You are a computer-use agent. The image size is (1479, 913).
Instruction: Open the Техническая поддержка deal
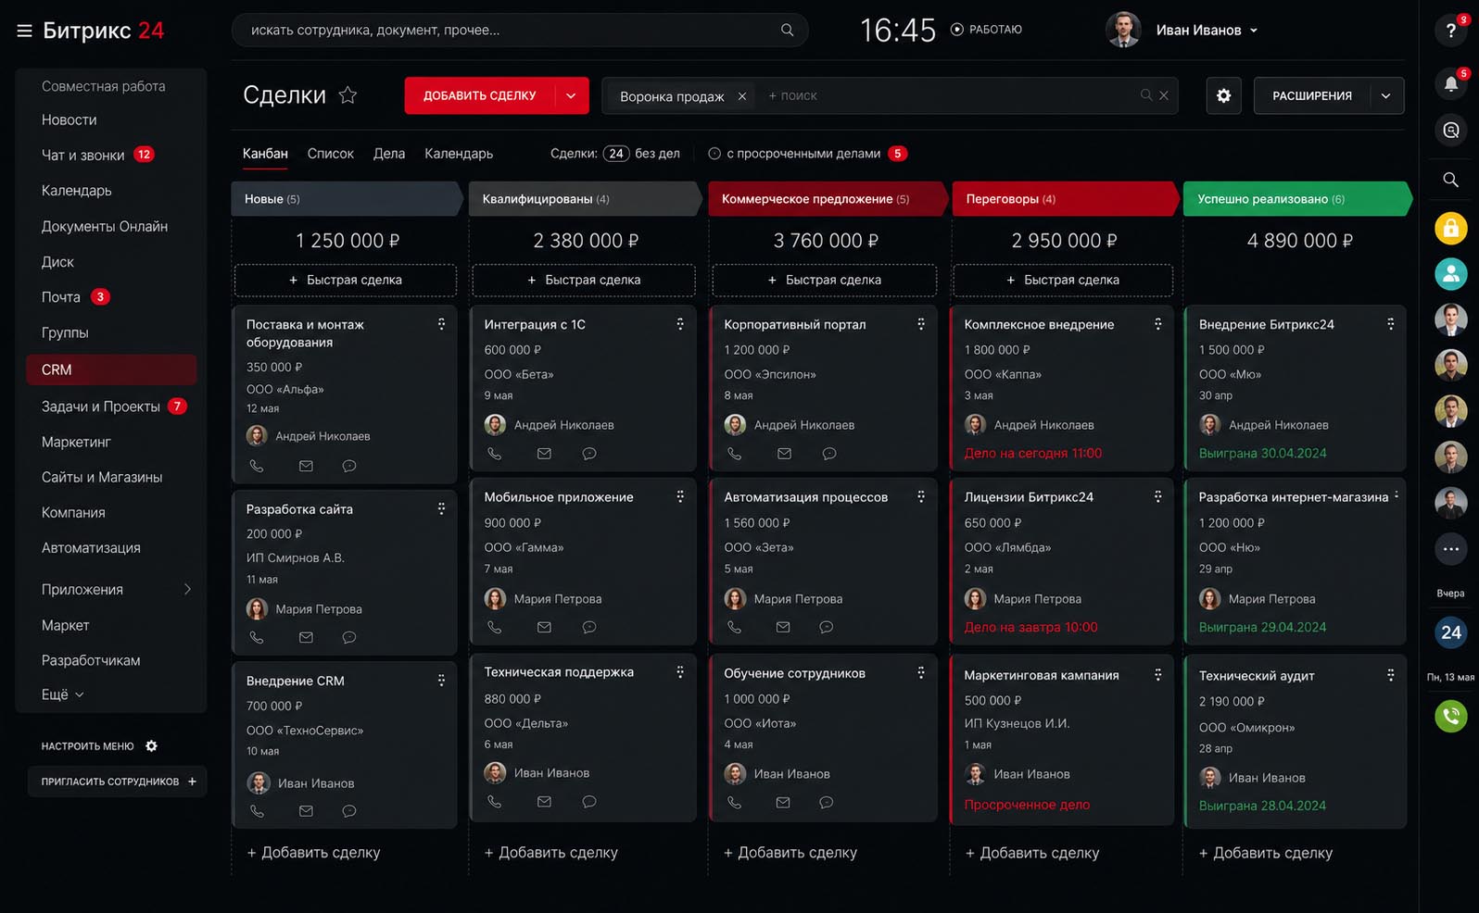559,672
